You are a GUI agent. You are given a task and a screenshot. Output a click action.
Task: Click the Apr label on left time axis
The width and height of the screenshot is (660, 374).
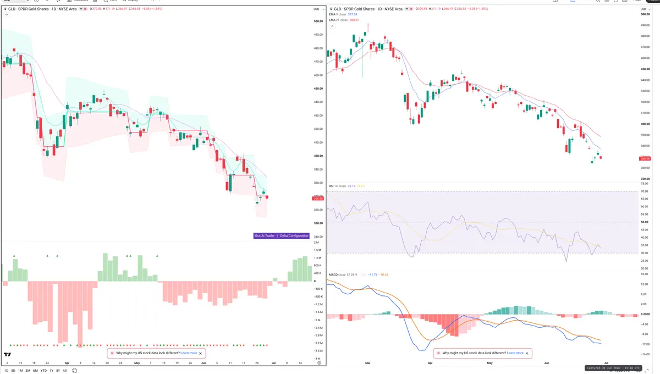(67, 363)
